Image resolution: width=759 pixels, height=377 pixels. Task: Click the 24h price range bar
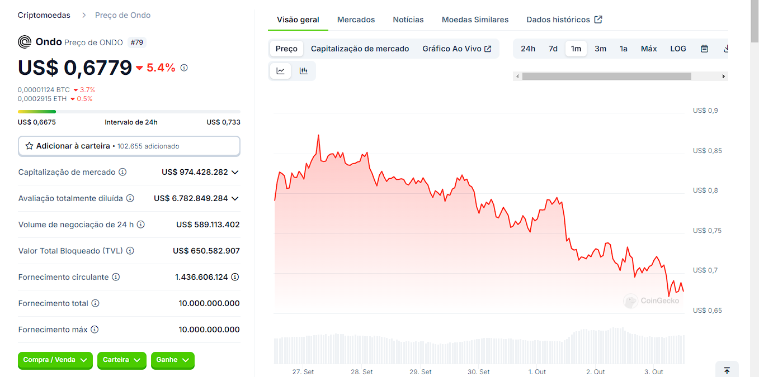coord(129,112)
